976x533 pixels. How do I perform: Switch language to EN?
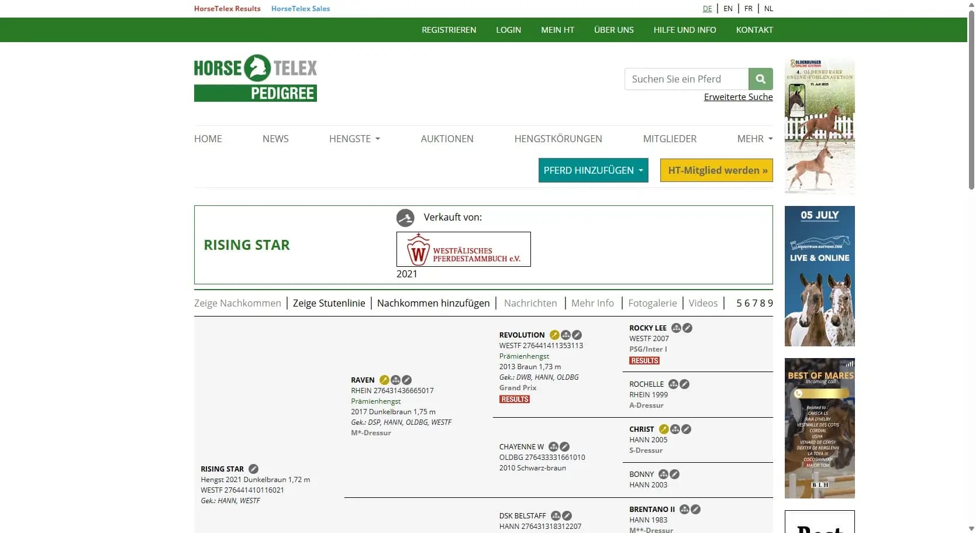728,9
